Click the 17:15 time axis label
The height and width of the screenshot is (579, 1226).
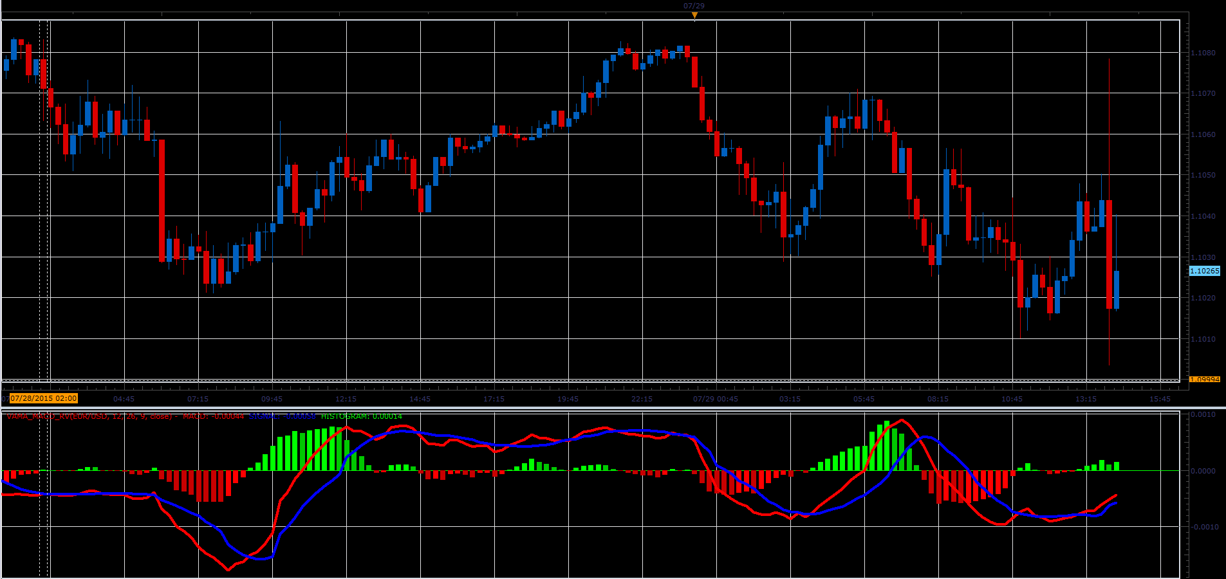click(494, 399)
